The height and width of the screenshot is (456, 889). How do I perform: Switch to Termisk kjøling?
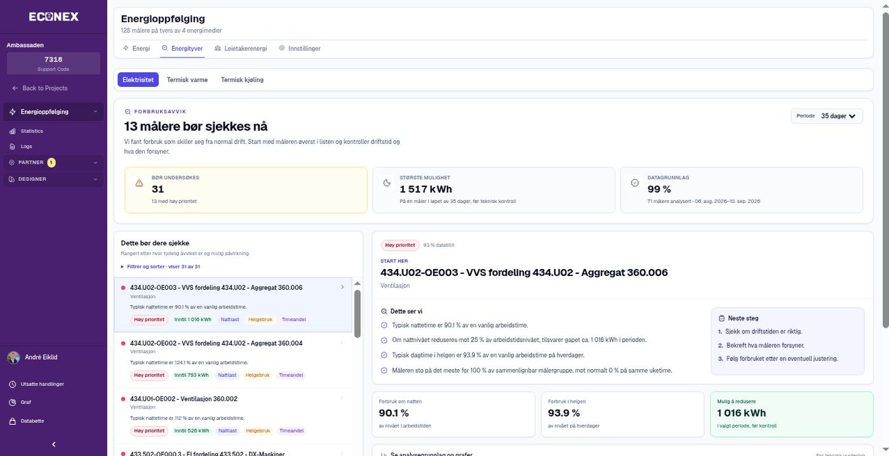242,80
